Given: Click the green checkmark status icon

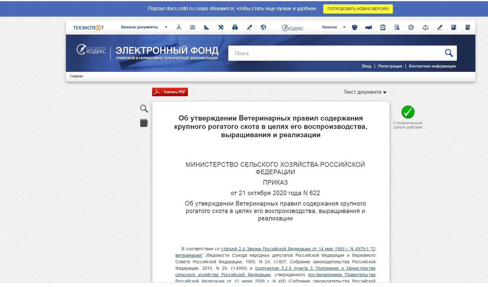Looking at the screenshot, I should 408,112.
